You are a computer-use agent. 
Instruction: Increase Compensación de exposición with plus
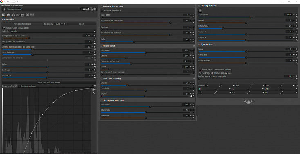pyautogui.click(x=95, y=36)
